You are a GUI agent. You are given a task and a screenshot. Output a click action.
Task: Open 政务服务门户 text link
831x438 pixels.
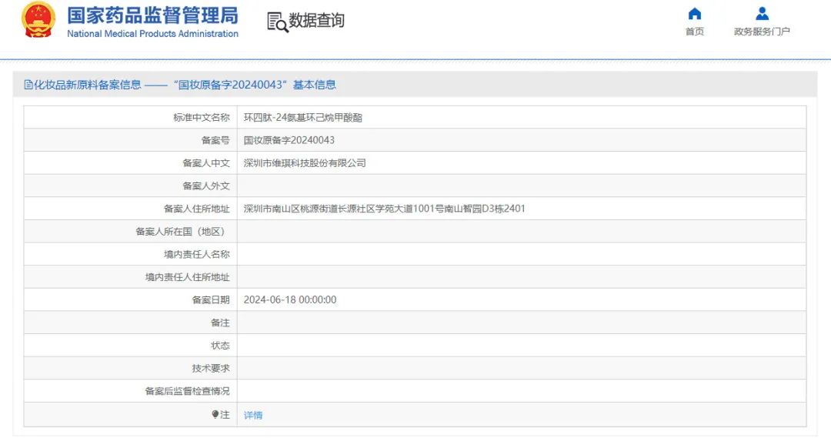tap(762, 32)
